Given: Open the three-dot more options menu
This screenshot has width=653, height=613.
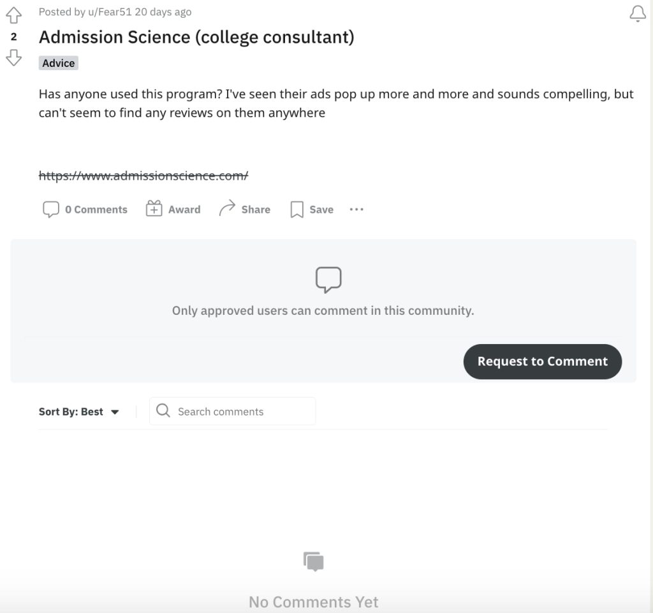Looking at the screenshot, I should click(356, 210).
